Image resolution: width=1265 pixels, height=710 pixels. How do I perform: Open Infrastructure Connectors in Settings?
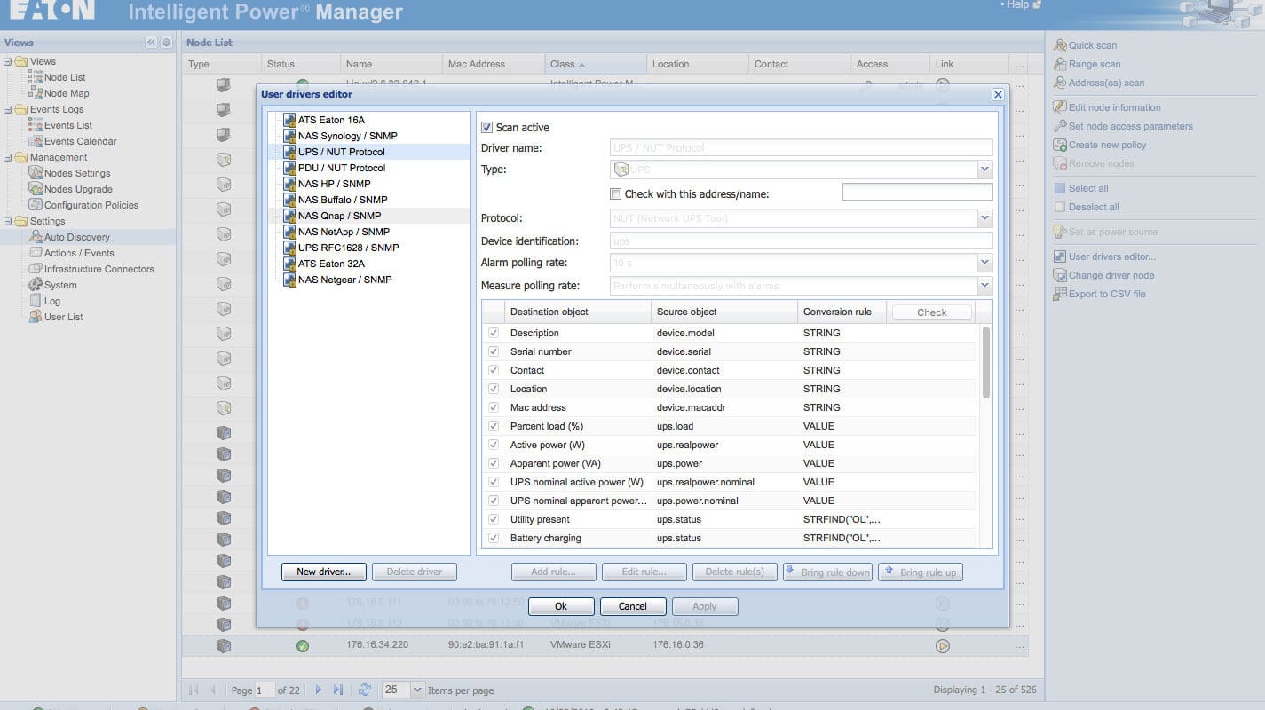(99, 269)
